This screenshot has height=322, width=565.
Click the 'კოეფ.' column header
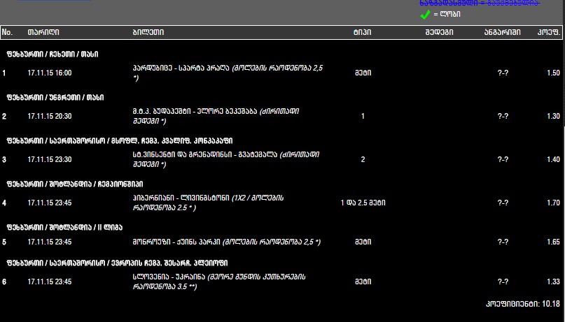[x=549, y=32]
